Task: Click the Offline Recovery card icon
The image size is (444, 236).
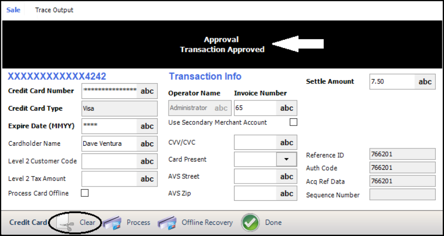Action: pyautogui.click(x=167, y=223)
